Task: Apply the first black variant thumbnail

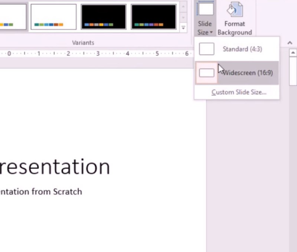Action: (104, 17)
